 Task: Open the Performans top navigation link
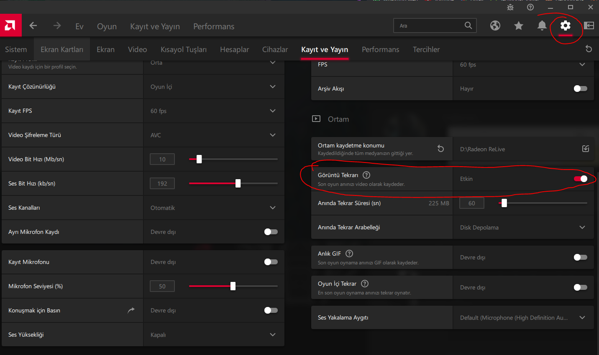(214, 26)
